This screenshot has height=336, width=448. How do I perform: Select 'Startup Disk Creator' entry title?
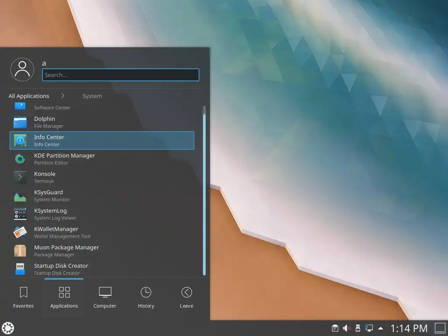coord(61,266)
